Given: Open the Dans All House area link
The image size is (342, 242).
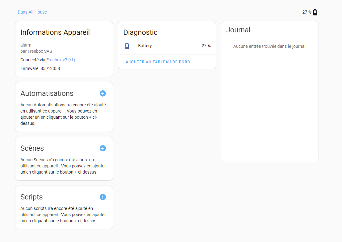Looking at the screenshot, I should (x=32, y=12).
